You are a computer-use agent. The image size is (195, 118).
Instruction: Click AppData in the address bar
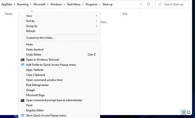pyautogui.click(x=7, y=5)
